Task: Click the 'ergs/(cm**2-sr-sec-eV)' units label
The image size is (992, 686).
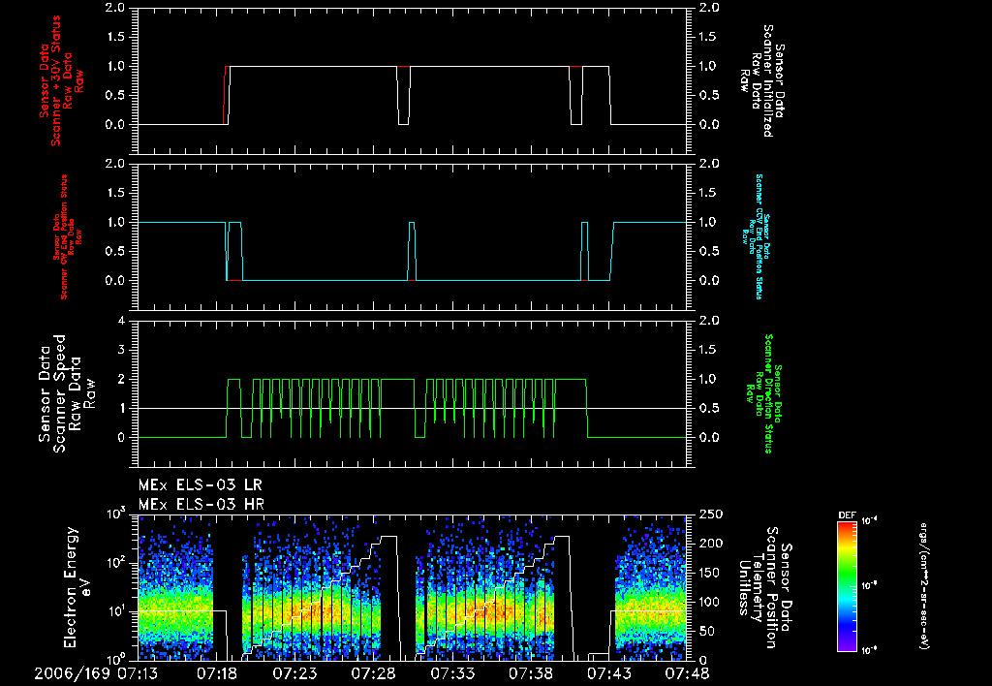Action: [x=923, y=585]
